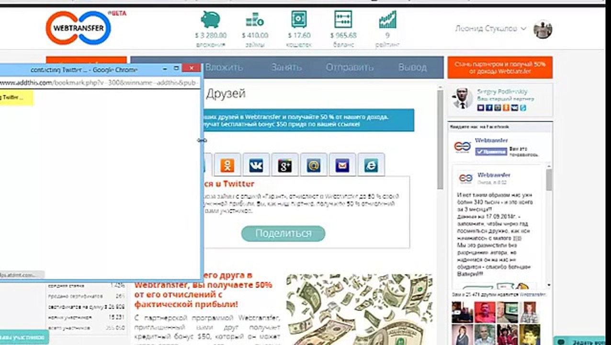
Task: Select the Вложить menu item
Action: click(224, 68)
